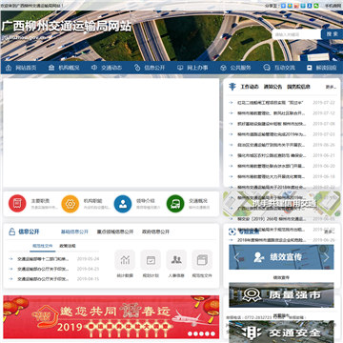Click the building icon beside 机构概况
Image resolution: width=343 pixels, height=343 pixels.
pyautogui.click(x=51, y=68)
